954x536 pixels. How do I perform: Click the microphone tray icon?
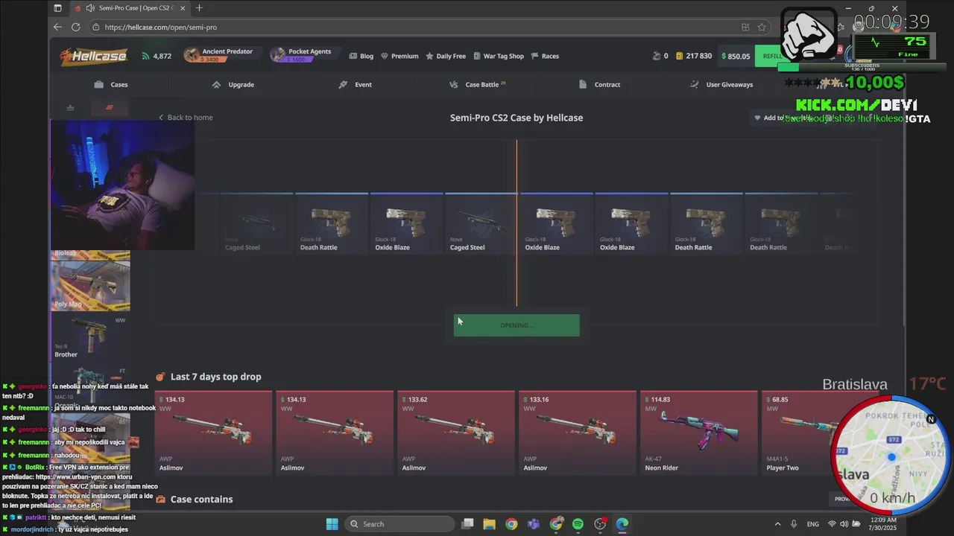[x=794, y=524]
